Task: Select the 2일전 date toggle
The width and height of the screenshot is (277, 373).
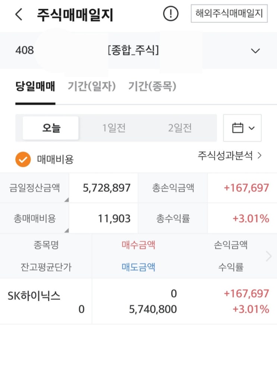Action: (x=180, y=128)
